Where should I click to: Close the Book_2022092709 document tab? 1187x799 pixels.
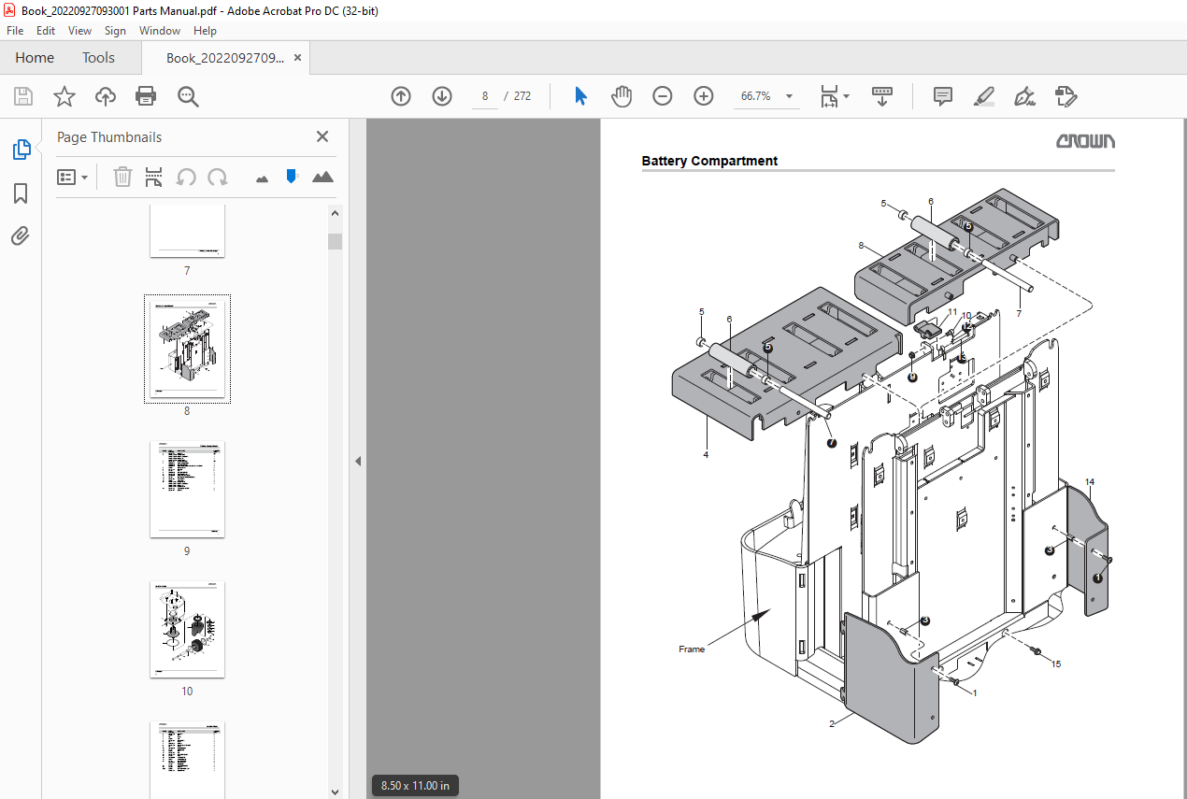tap(297, 58)
